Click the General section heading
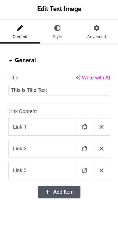Viewport: 118px width, 225px height. coord(25,60)
